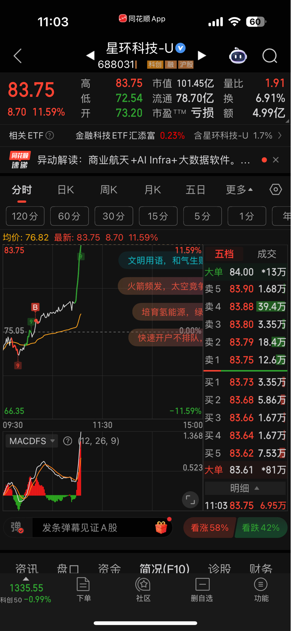Vote 看涨 58% bullish
This screenshot has height=631, width=291.
[x=210, y=528]
